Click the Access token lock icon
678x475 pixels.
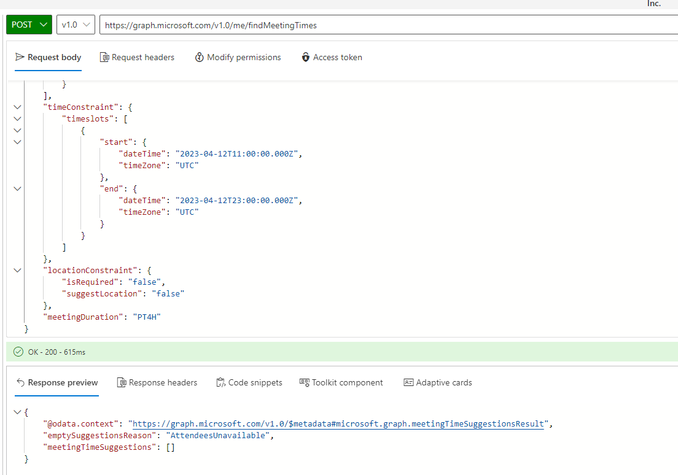306,57
